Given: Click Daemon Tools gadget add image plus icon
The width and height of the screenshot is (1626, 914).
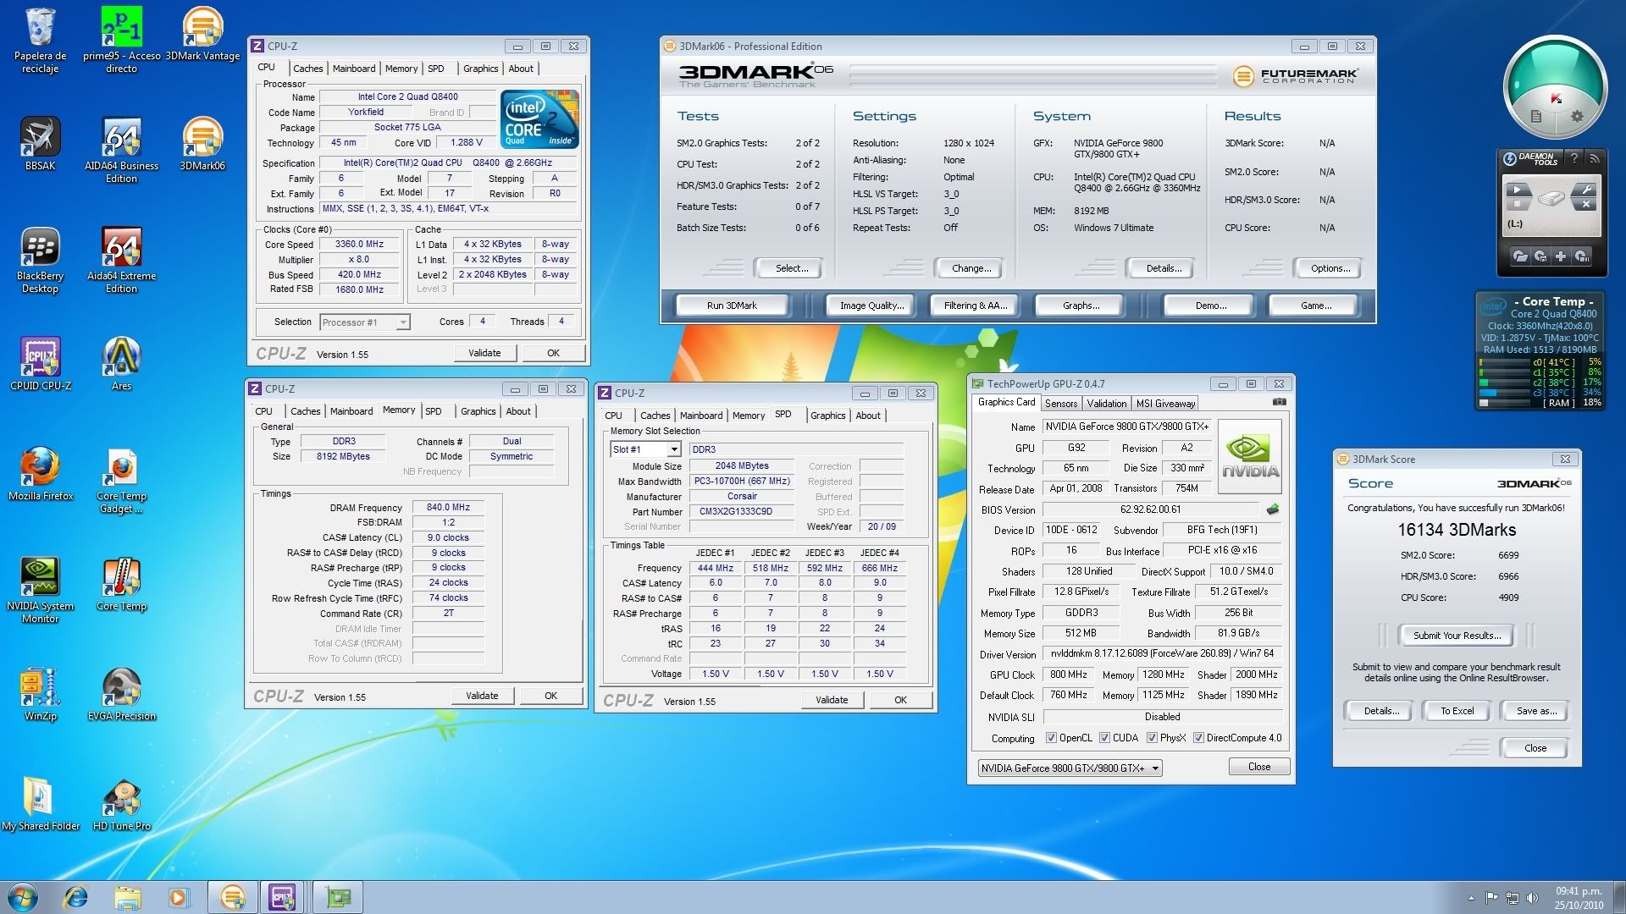Looking at the screenshot, I should click(1561, 256).
